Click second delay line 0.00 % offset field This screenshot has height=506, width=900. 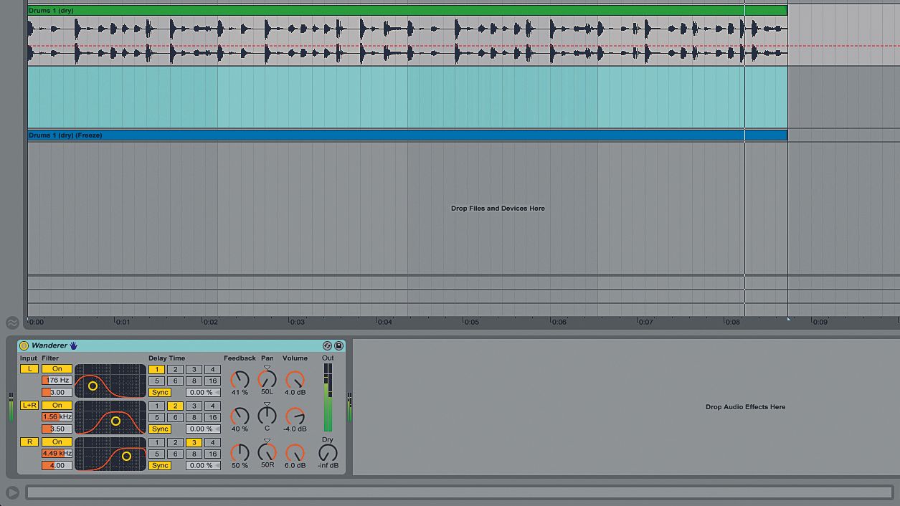pos(203,429)
